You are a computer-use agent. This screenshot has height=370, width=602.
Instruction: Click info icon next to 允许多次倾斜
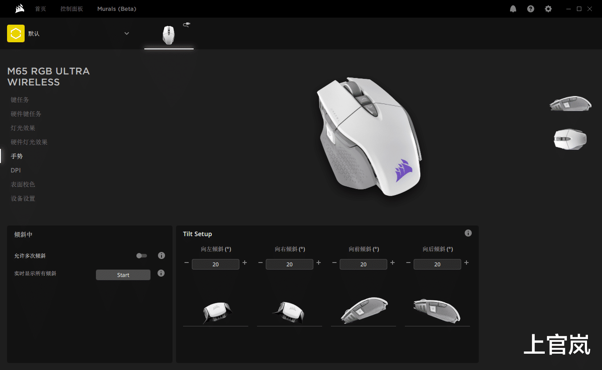162,255
